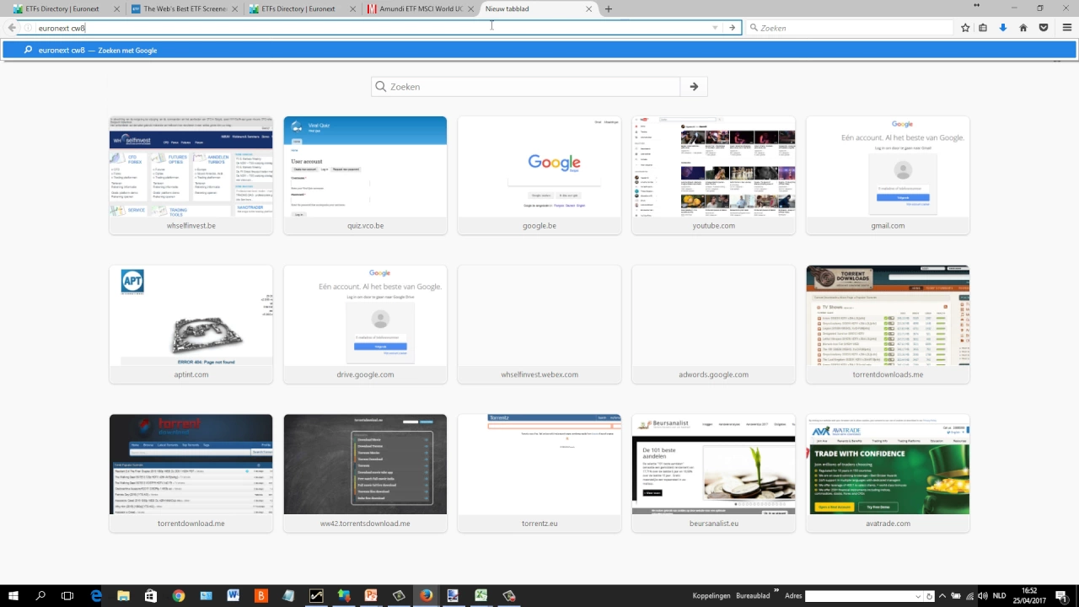This screenshot has width=1079, height=607.
Task: Close the Nieuw tabblad tab
Action: [589, 9]
